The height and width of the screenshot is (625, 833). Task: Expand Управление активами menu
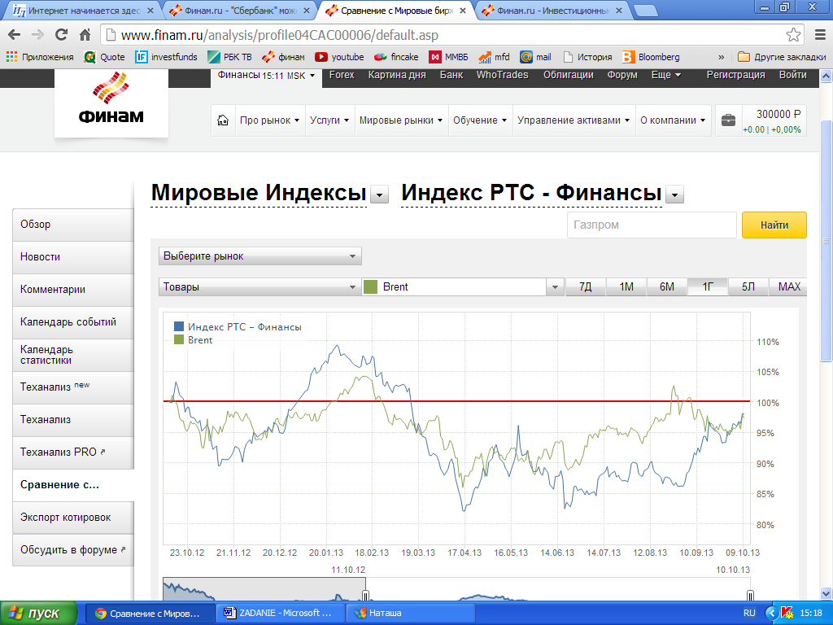tap(574, 120)
